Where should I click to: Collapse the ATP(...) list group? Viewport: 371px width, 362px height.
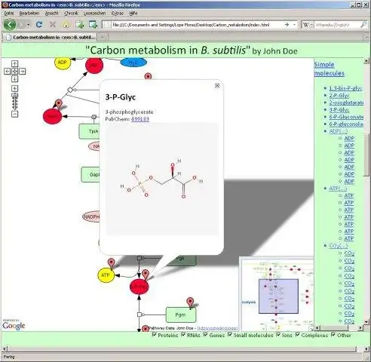click(338, 189)
